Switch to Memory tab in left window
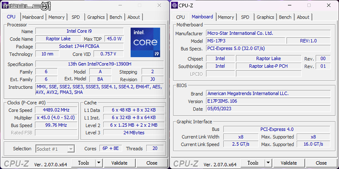 (56, 17)
